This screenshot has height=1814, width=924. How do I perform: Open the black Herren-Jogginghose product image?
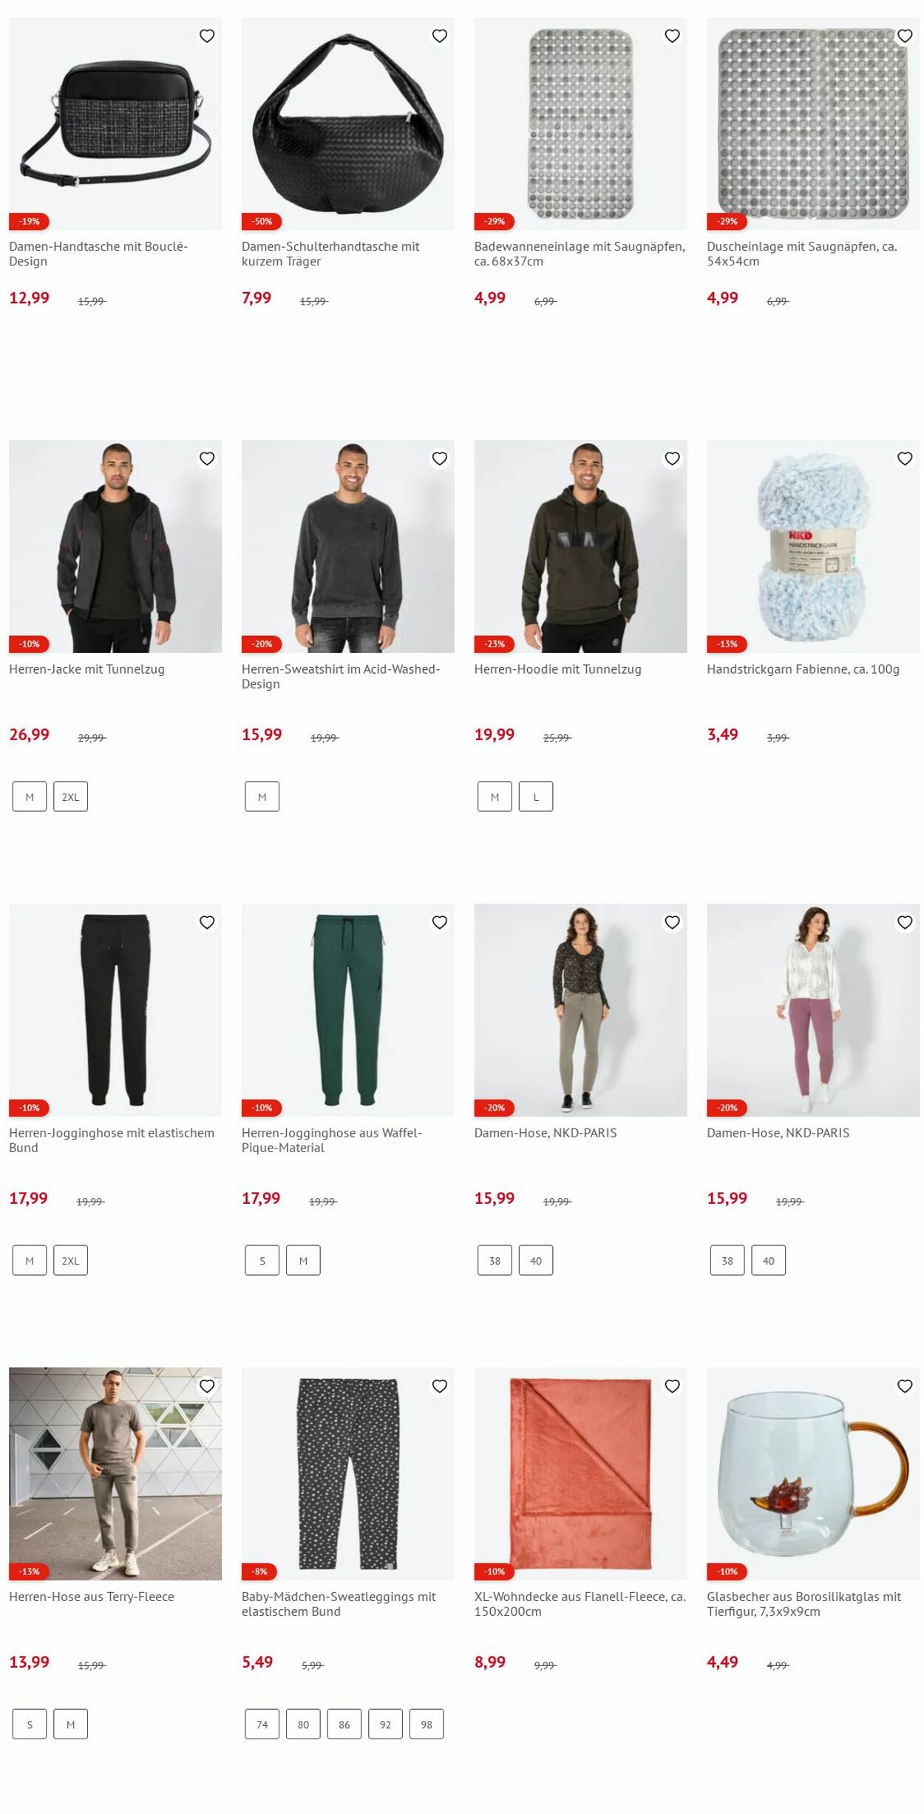115,1010
